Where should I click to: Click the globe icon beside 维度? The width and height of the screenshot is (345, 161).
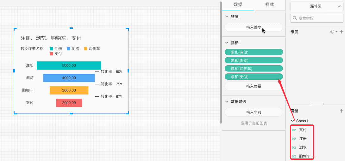pos(332,32)
